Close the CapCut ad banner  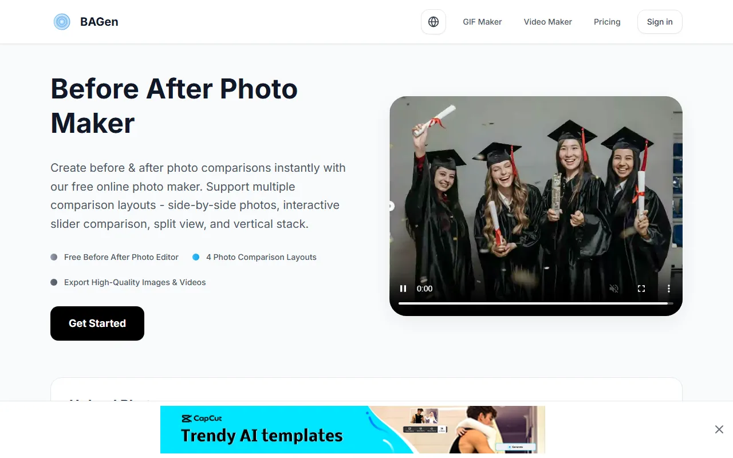[719, 429]
